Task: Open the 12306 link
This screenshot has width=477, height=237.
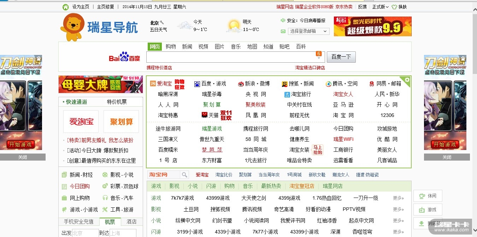Action: tap(387, 115)
